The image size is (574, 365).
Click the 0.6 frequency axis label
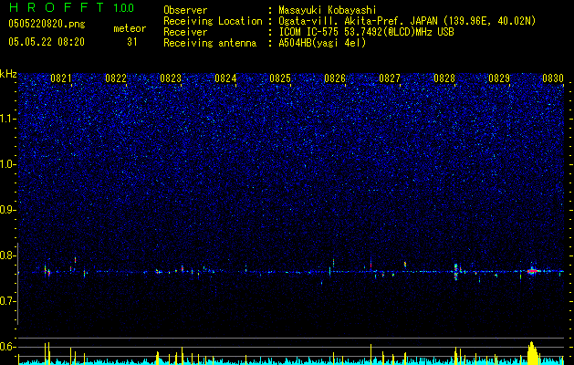pyautogui.click(x=8, y=347)
